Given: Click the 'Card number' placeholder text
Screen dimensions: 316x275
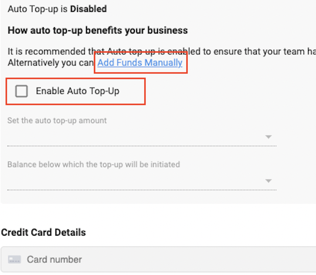Looking at the screenshot, I should tap(54, 259).
